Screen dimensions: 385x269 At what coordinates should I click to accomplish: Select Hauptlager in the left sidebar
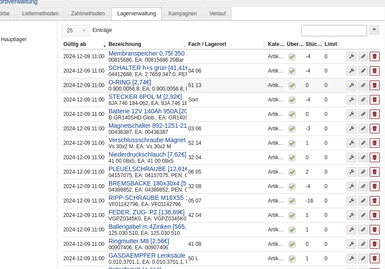pos(14,39)
